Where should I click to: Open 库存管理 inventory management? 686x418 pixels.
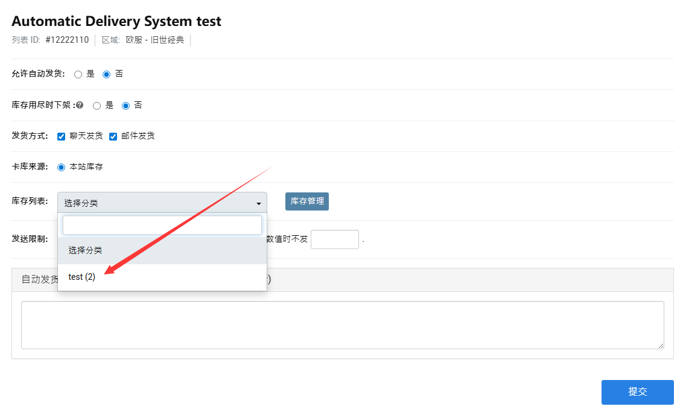tap(306, 201)
